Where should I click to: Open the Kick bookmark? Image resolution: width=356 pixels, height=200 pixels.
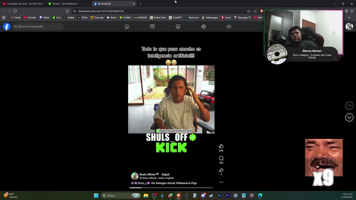[56, 17]
